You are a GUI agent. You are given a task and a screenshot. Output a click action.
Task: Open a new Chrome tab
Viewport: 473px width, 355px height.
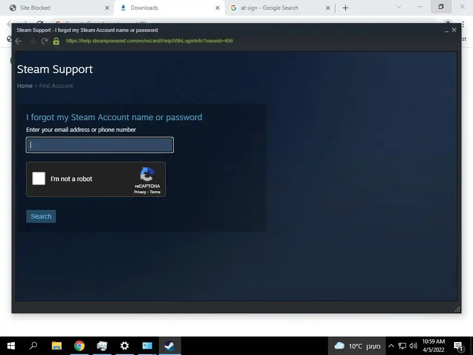[346, 8]
